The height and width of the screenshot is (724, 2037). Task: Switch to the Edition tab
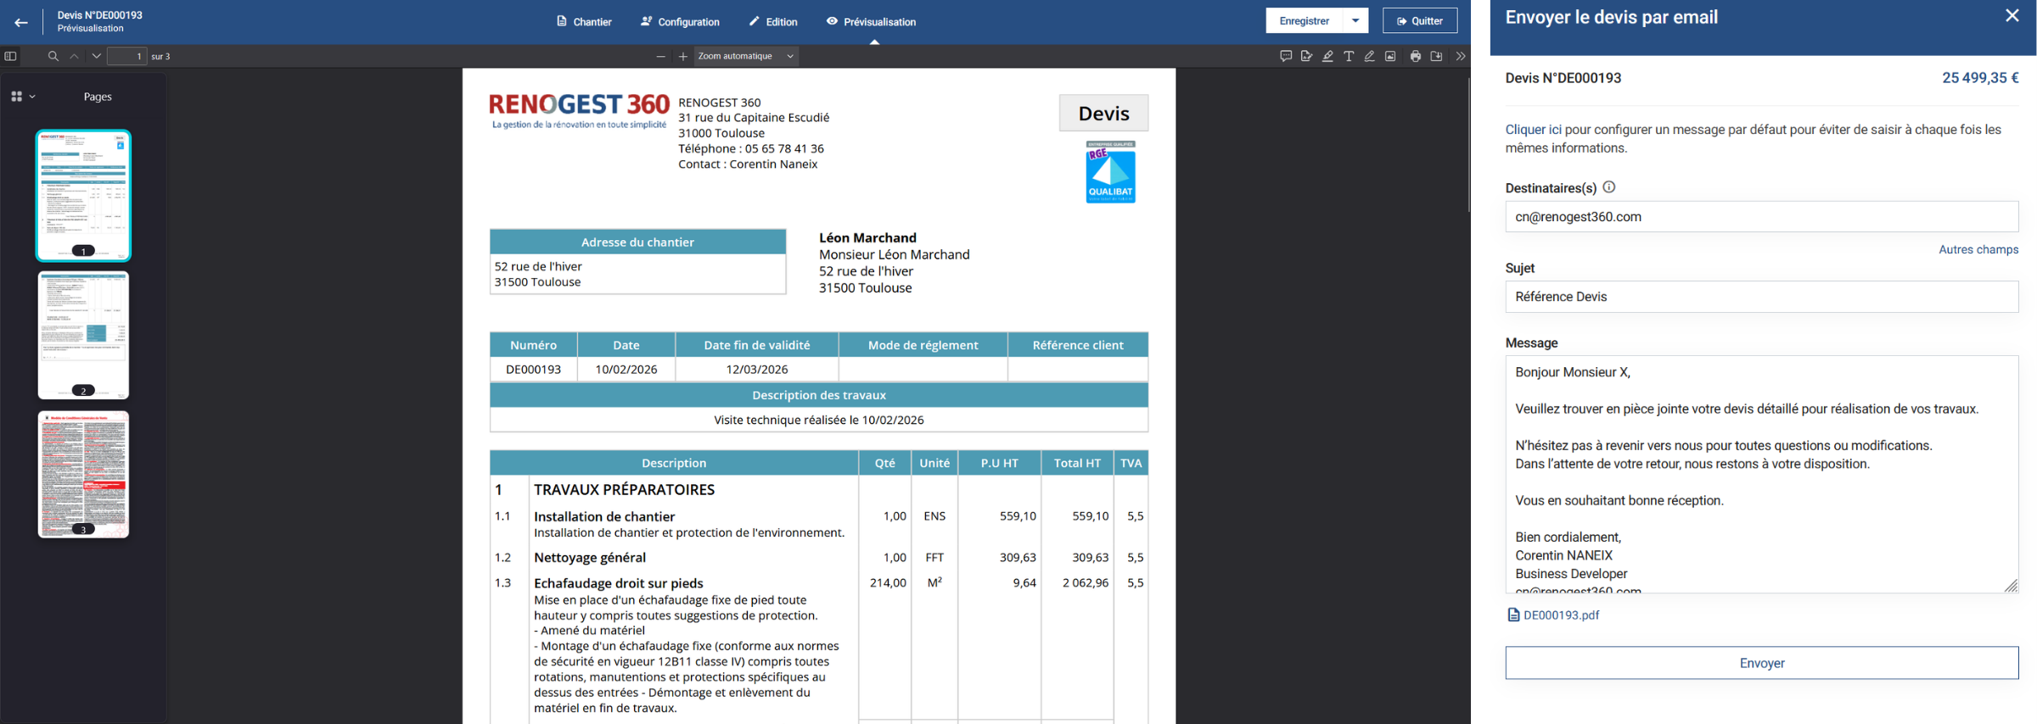(x=772, y=22)
